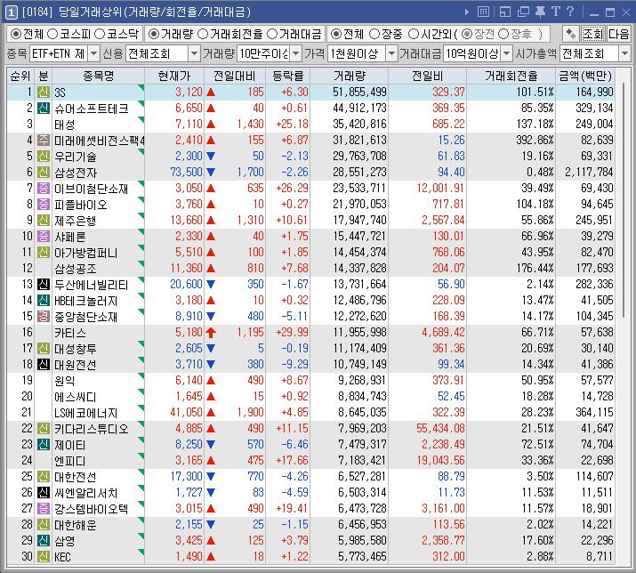The height and width of the screenshot is (573, 636).
Task: Click the 다음 next button
Action: (618, 34)
